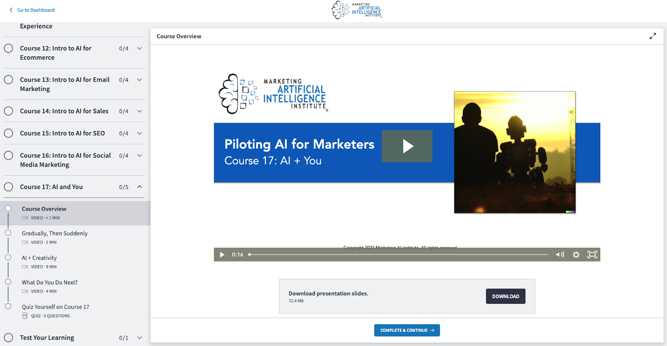Mark Quiz Yourself on Course 17 circle
Viewport: 667px width, 346px height.
coord(8,306)
